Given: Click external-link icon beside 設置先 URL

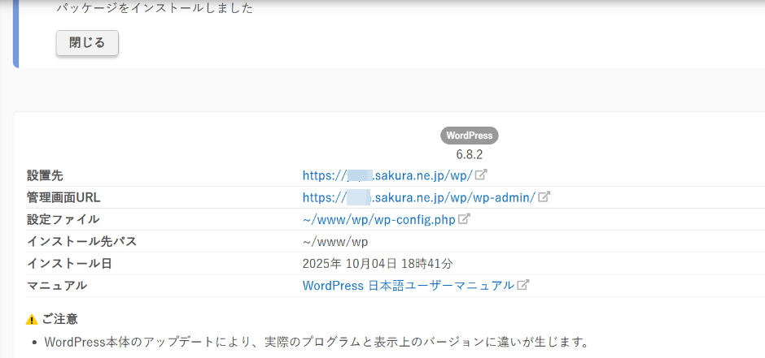Looking at the screenshot, I should pos(482,175).
